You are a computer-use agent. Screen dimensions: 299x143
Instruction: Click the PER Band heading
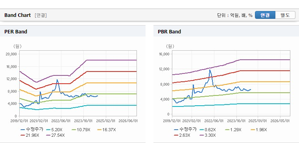16,31
